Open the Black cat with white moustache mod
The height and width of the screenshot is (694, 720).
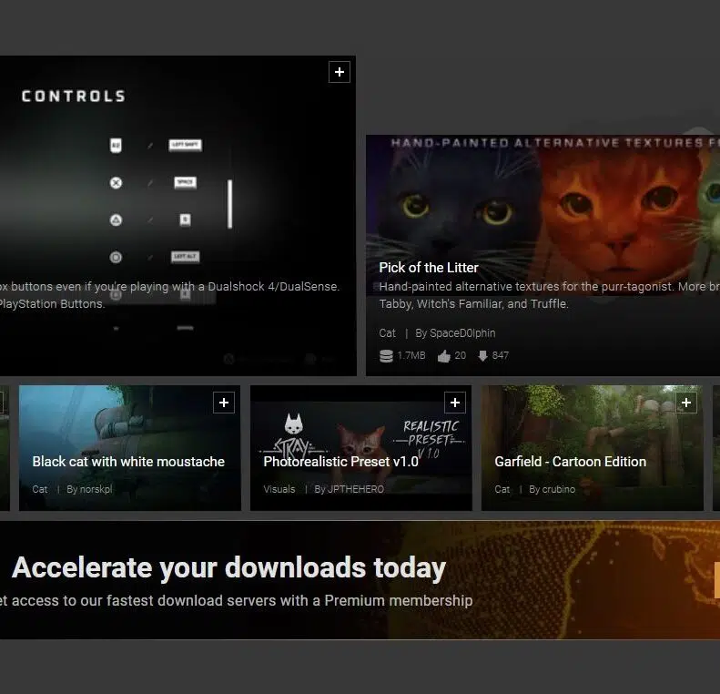tap(128, 461)
